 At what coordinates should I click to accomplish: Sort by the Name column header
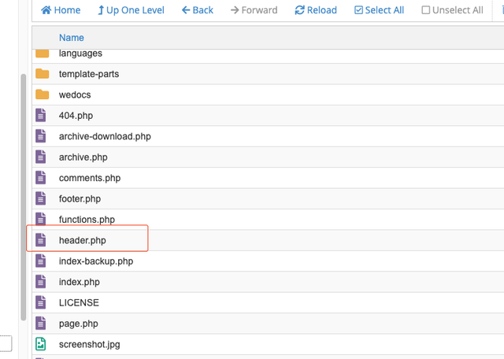point(72,38)
